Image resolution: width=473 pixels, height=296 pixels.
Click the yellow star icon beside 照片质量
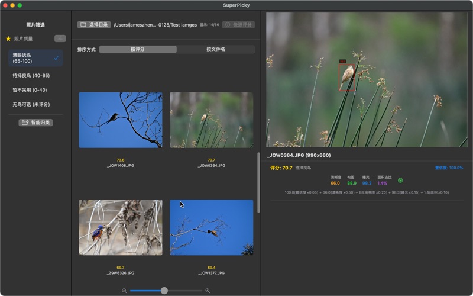[8, 38]
